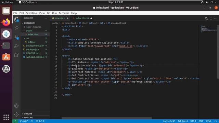Image resolution: width=219 pixels, height=123 pixels.
Task: Split the editor to the right
Action: [211, 18]
